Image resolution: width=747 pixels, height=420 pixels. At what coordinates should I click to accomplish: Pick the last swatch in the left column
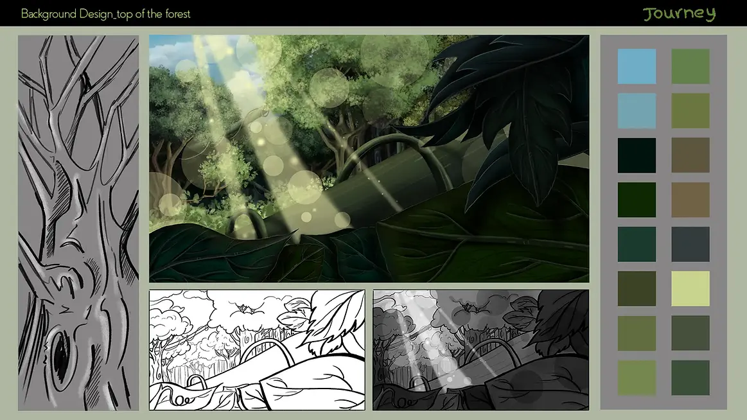point(637,378)
